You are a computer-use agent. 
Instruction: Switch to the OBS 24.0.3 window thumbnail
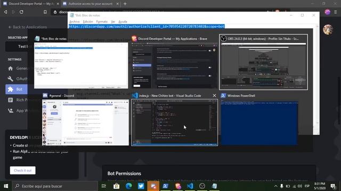tap(263, 65)
